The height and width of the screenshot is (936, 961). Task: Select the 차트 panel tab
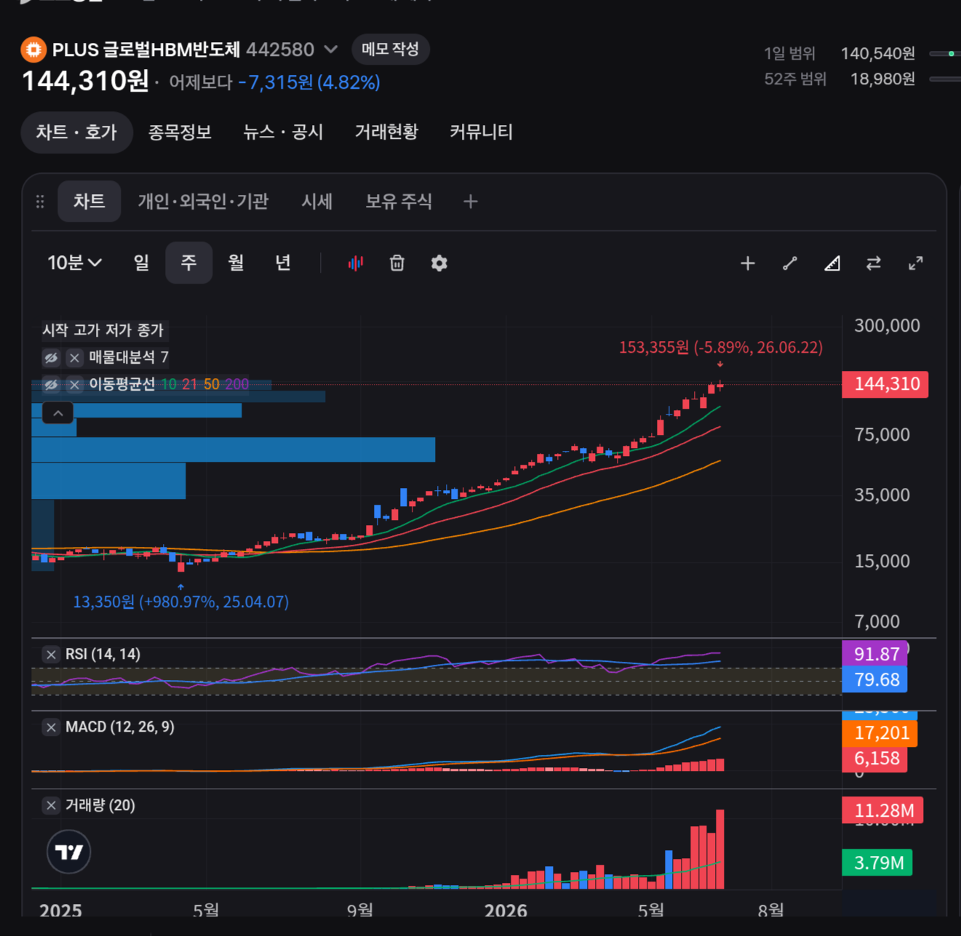[x=89, y=201]
